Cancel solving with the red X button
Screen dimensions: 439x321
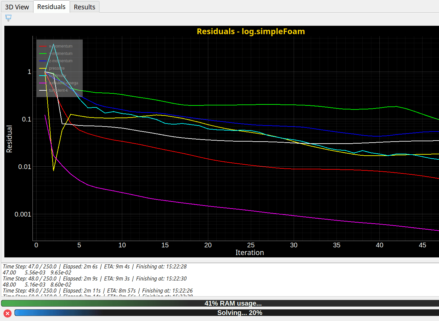pyautogui.click(x=7, y=313)
